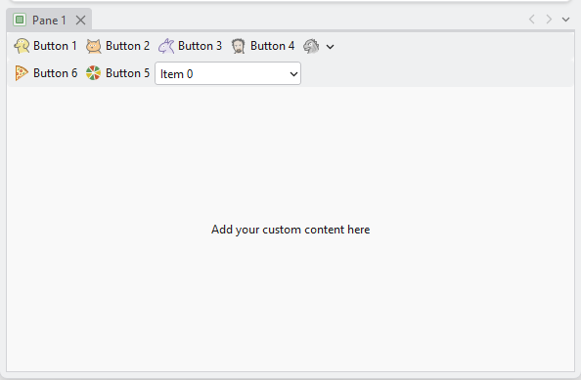This screenshot has width=581, height=380.
Task: Click the Button 2 label
Action: [127, 46]
